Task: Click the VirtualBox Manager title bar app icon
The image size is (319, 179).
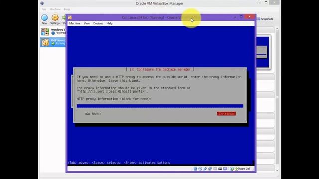Action: point(42,3)
